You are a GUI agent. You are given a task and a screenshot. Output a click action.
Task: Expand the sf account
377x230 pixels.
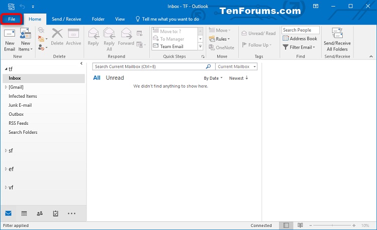(6, 151)
